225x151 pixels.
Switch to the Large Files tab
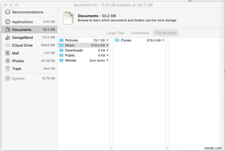[115, 33]
